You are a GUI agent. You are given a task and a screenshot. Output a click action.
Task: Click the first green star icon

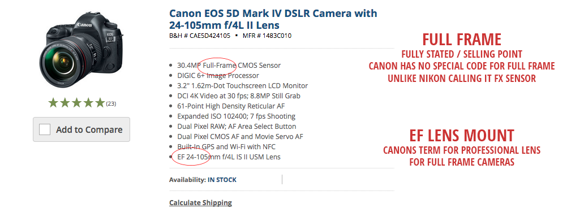click(54, 103)
